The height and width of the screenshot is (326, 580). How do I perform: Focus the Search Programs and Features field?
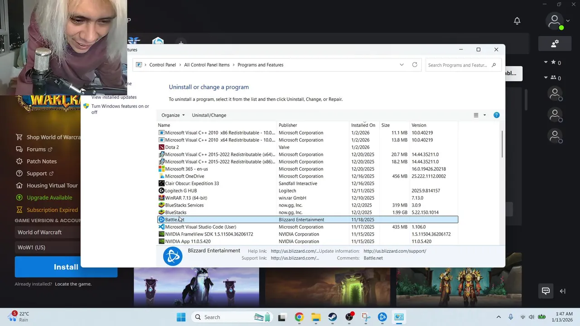[x=464, y=65]
